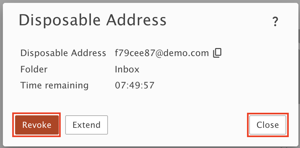
Task: Click the f79cee87@demo.com address text
Action: (162, 53)
